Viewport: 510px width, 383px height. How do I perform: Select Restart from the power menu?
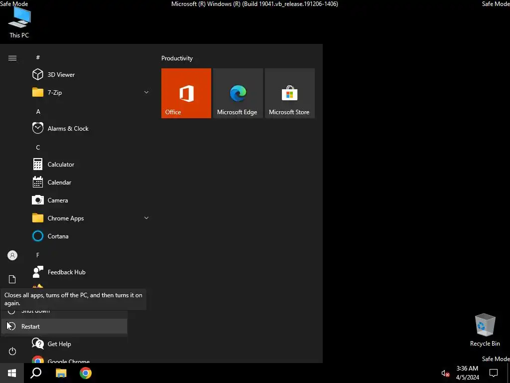(64, 326)
